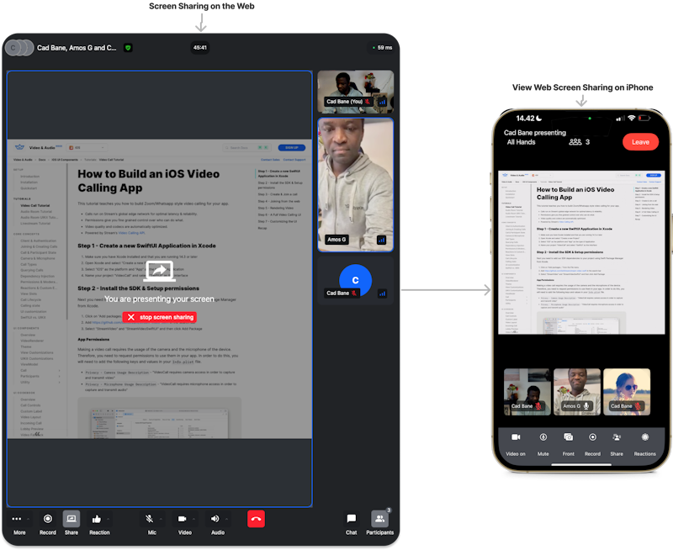The width and height of the screenshot is (673, 550).
Task: Open the More menu in the toolbar
Action: coord(17,519)
